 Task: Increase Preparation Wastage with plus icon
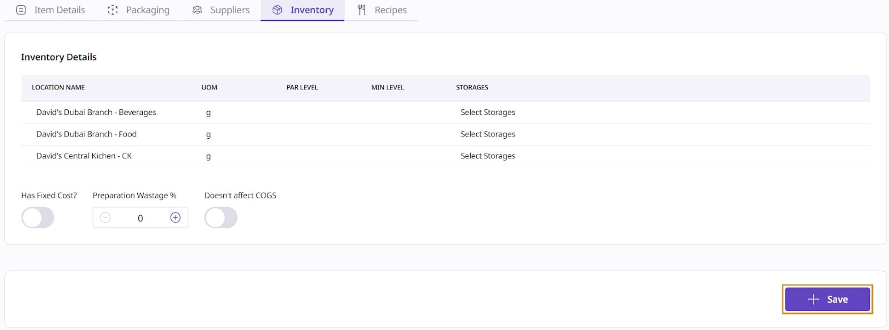175,218
